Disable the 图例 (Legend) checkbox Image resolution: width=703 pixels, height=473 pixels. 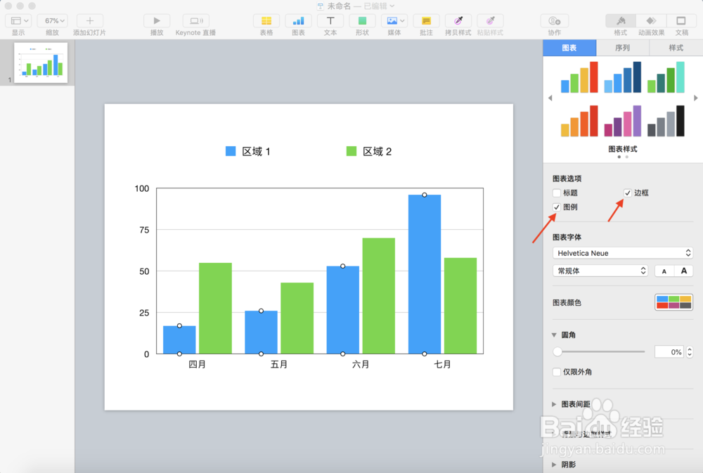pyautogui.click(x=556, y=207)
